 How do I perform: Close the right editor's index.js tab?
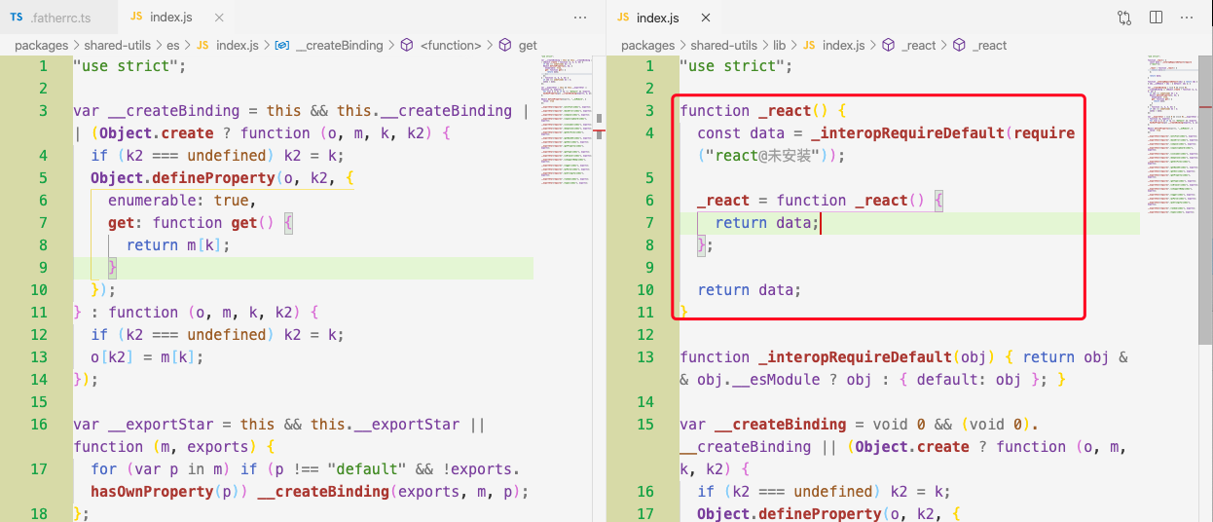pos(706,18)
